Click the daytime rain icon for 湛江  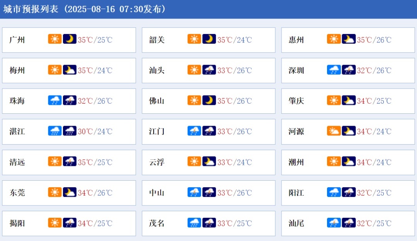55,131
